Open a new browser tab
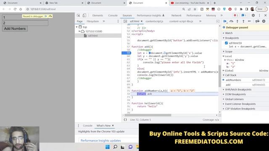Image resolution: width=269 pixels, height=151 pixels. click(215, 3)
